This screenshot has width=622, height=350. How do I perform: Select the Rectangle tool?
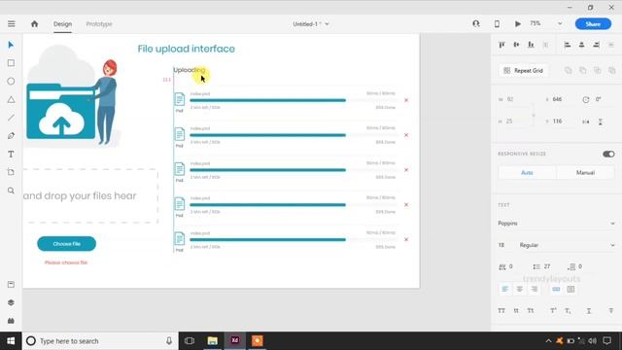coord(11,62)
